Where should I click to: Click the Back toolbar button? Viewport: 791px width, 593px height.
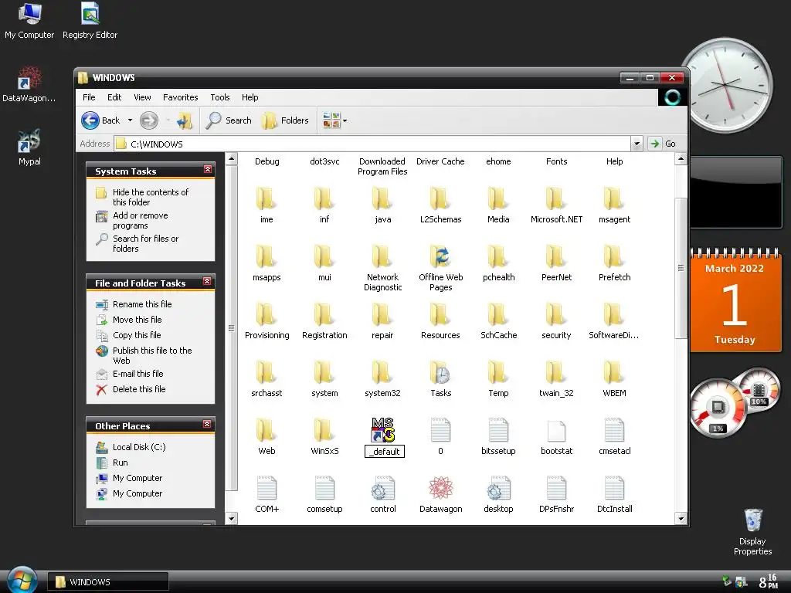(101, 120)
